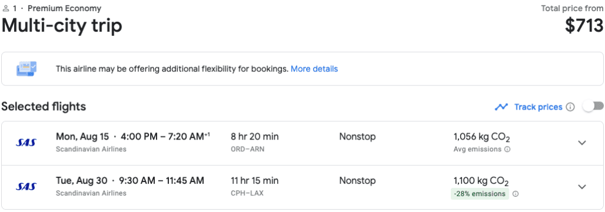Click the $713 total price
Viewport: 605px width, 212px height.
pos(584,25)
